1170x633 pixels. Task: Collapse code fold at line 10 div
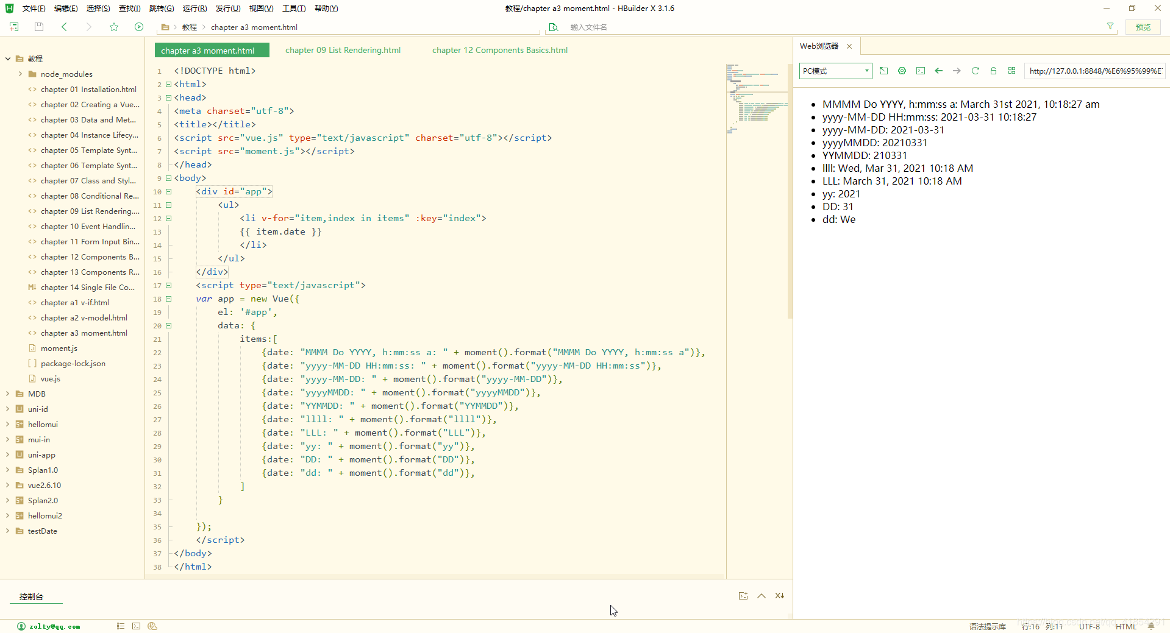169,192
